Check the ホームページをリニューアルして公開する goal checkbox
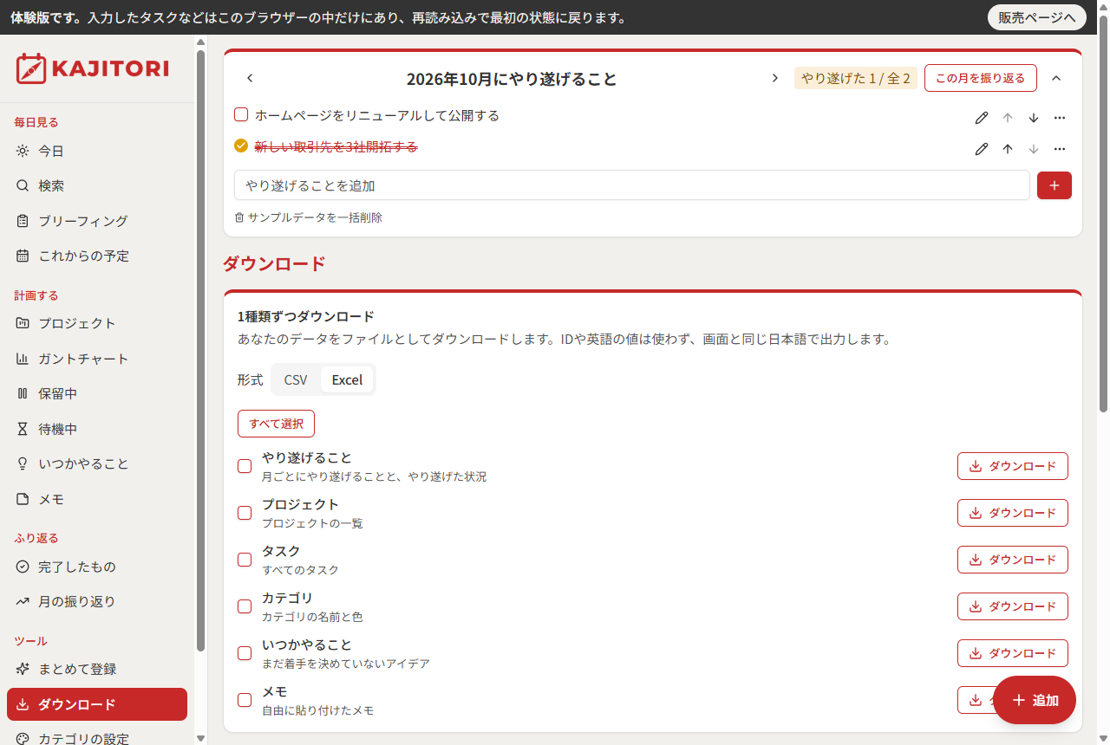1110x745 pixels. 241,114
